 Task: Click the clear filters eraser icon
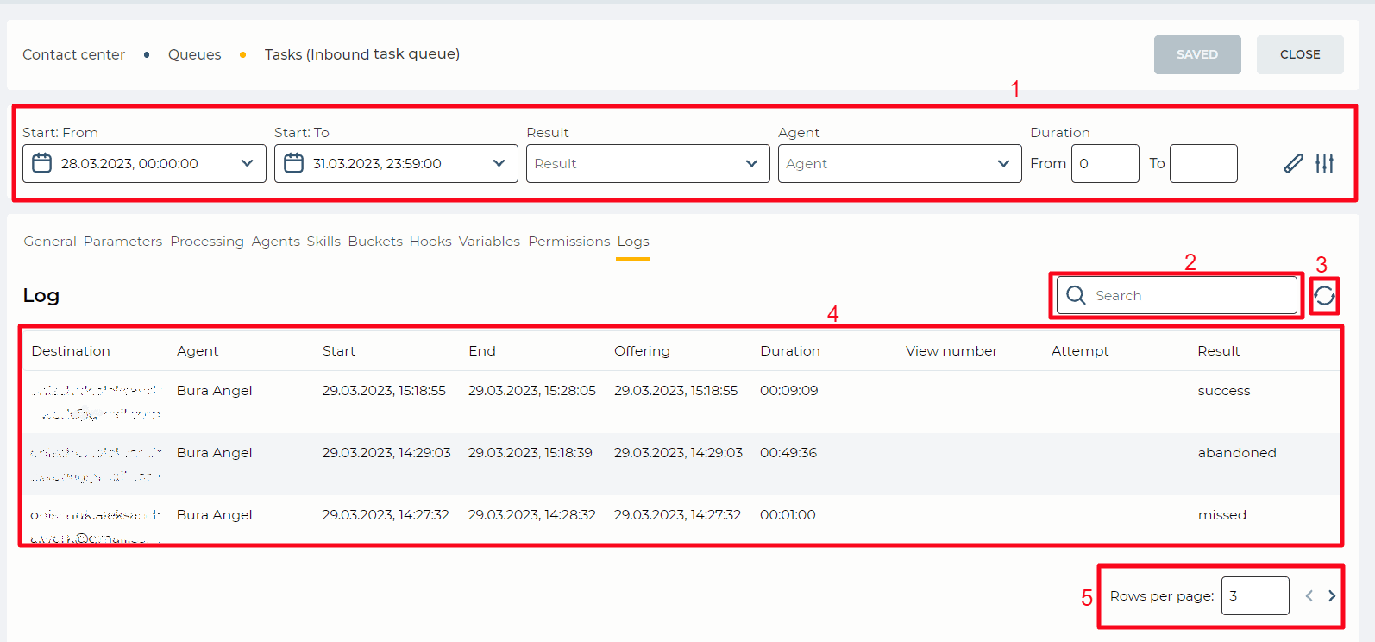point(1293,163)
